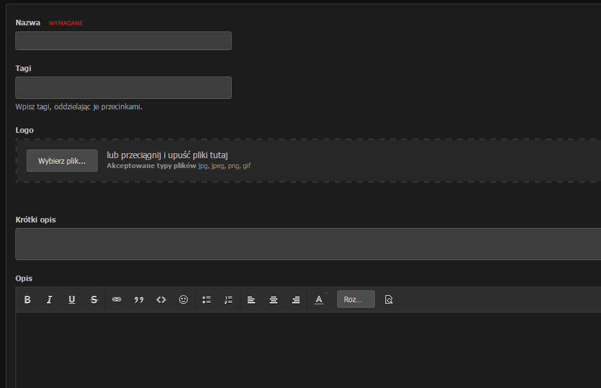Apply underline formatting
The width and height of the screenshot is (601, 388).
pos(72,300)
